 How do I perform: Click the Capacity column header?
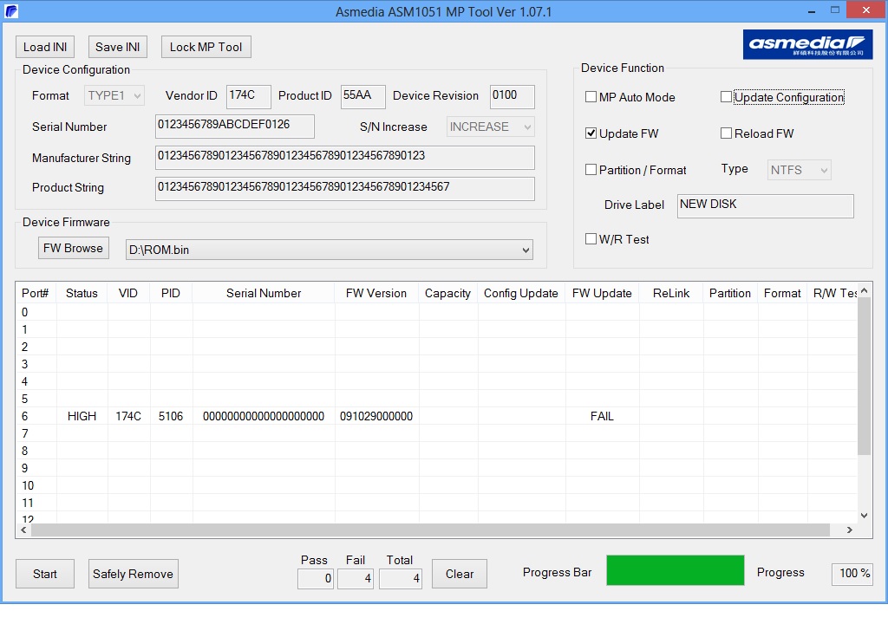click(447, 293)
